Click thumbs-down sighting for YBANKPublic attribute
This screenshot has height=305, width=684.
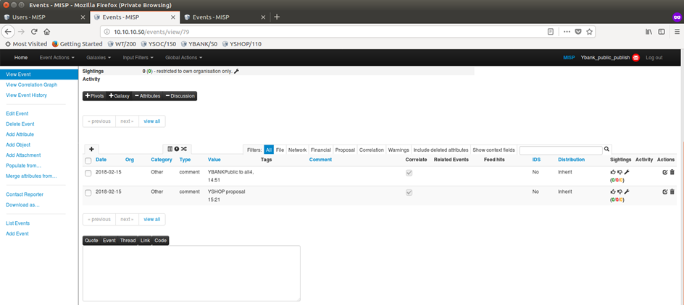[620, 172]
